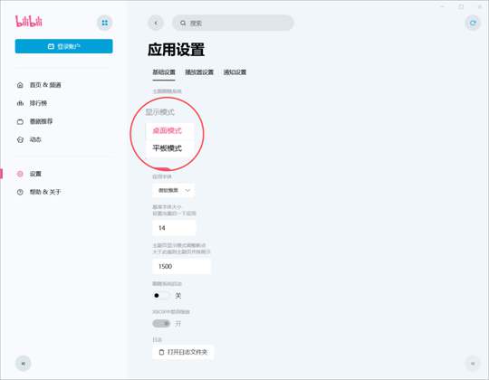Go back using the left arrow button
Viewport: 489px width, 380px height.
(156, 23)
